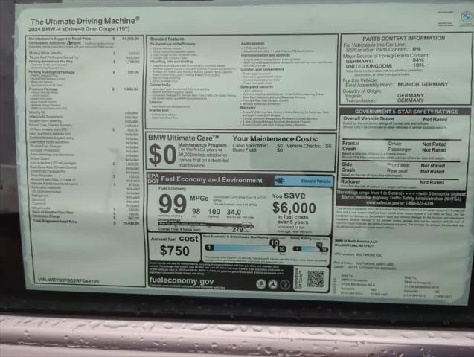Click 'Handling, ride and braking' section heading
This screenshot has height=357, width=474.
[171, 62]
